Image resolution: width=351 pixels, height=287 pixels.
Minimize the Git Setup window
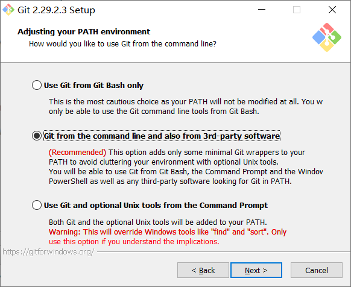(x=262, y=10)
